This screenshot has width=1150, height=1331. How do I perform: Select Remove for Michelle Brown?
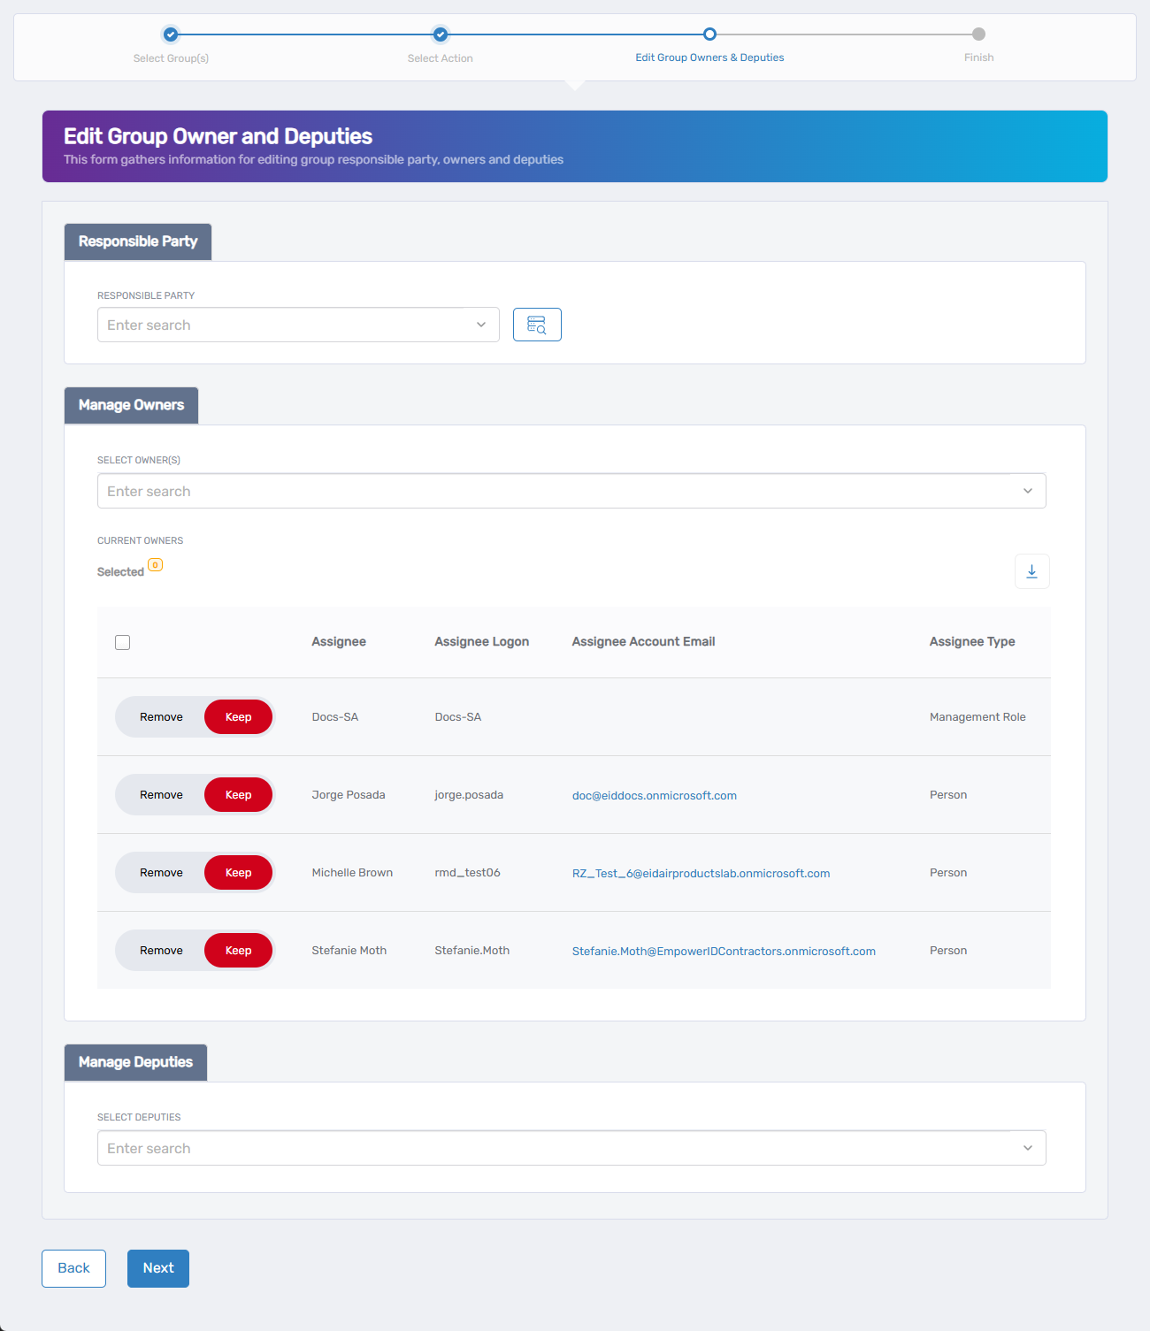pyautogui.click(x=161, y=873)
